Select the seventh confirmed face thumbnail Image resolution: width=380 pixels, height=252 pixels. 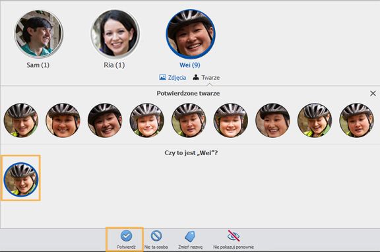pyautogui.click(x=272, y=120)
